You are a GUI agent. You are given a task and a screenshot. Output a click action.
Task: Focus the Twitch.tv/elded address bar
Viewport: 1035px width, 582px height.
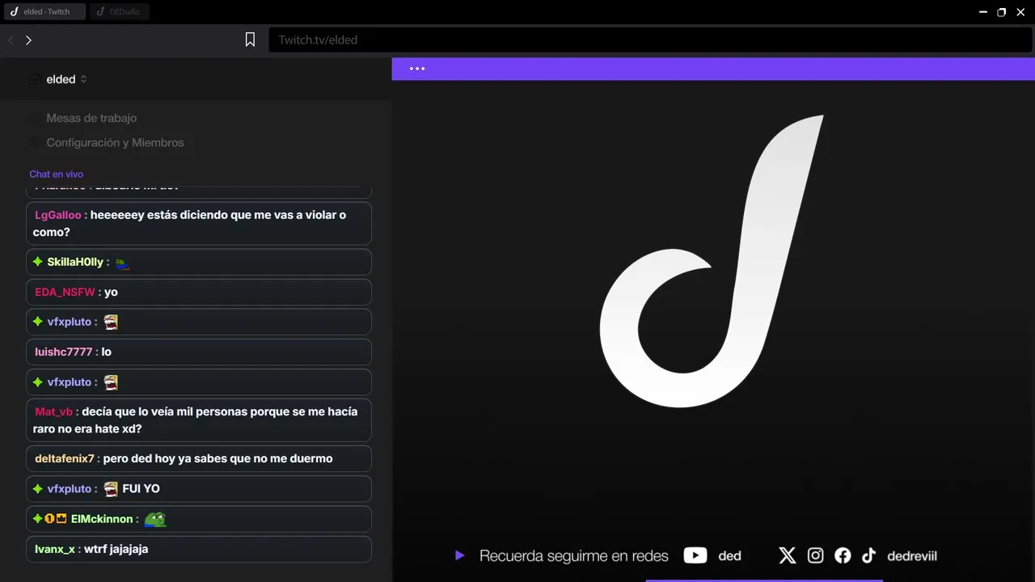coord(650,40)
